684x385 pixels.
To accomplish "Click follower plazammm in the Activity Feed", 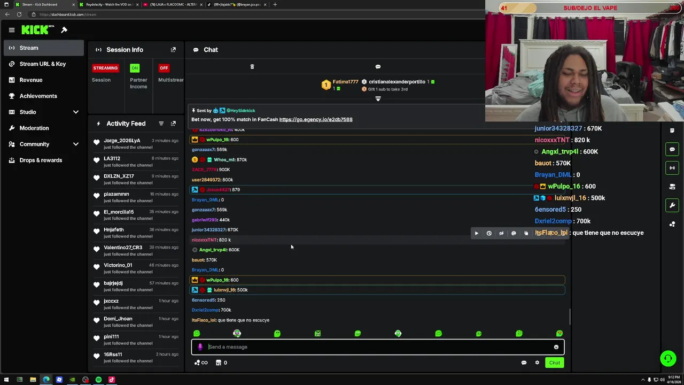I will (116, 194).
